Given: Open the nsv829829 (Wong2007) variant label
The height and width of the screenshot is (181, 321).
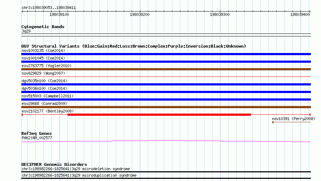Looking at the screenshot, I should coord(43,73).
